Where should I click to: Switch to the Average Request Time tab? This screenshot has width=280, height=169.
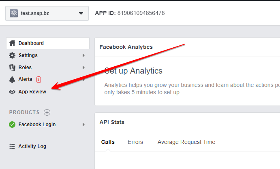tap(186, 142)
